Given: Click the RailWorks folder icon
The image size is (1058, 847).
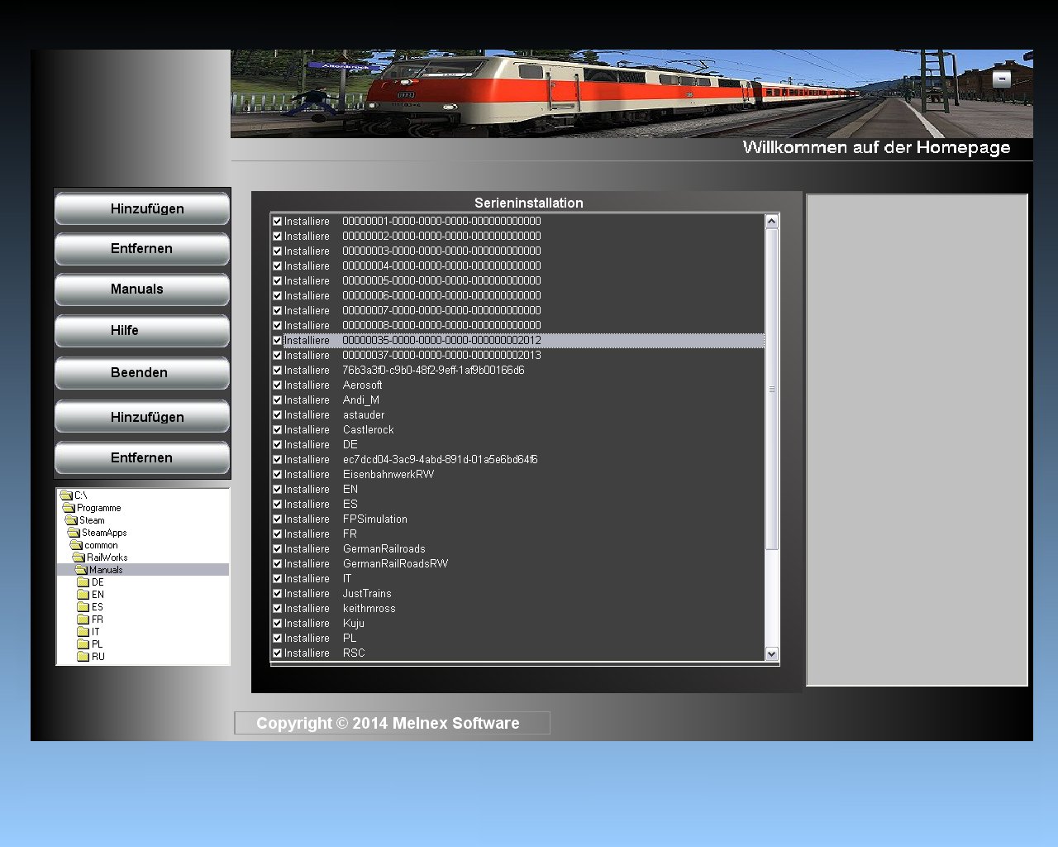Looking at the screenshot, I should coord(79,557).
